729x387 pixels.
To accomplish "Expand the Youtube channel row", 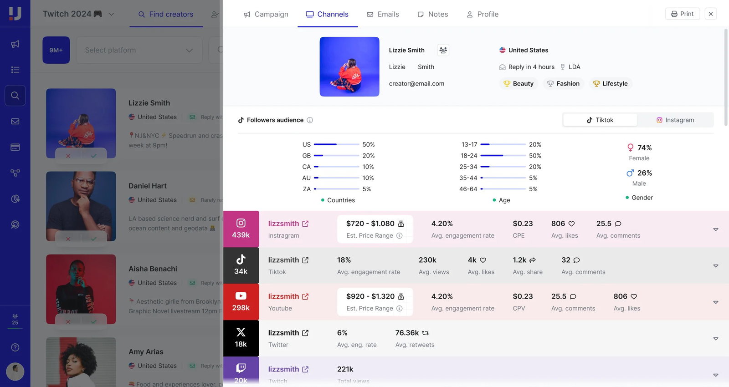I will click(x=715, y=302).
